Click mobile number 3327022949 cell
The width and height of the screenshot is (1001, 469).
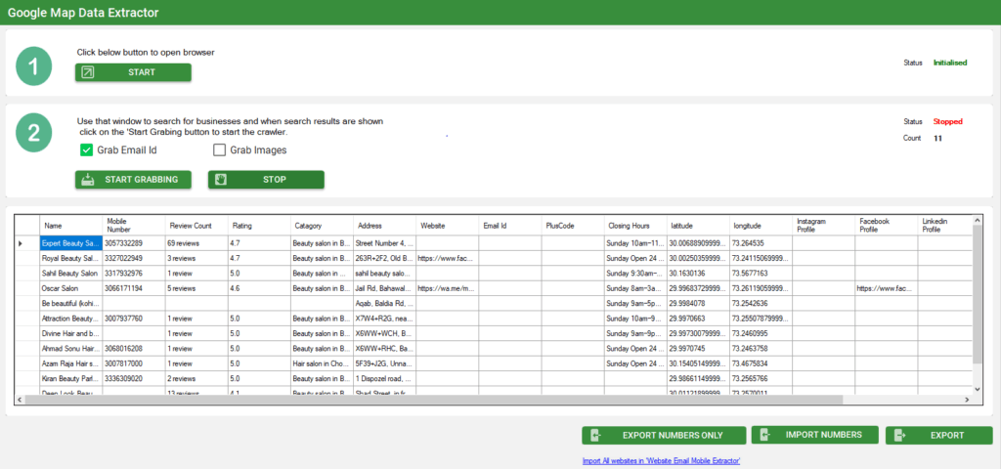pyautogui.click(x=134, y=258)
